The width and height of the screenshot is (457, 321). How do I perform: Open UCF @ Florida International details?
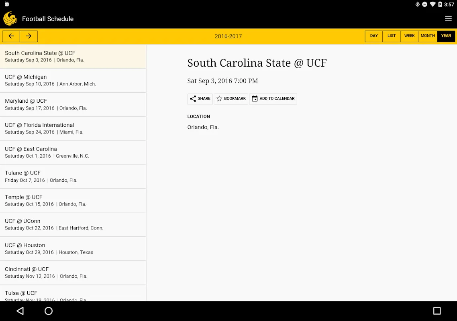click(x=73, y=128)
